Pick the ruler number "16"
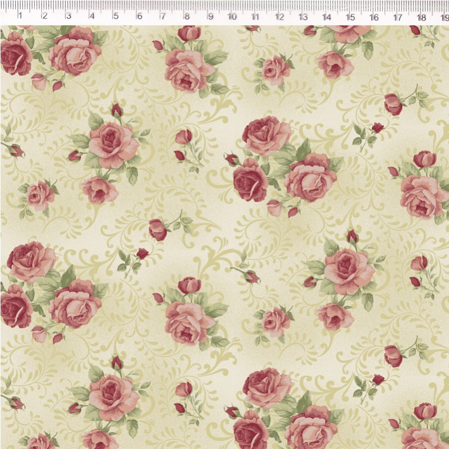Screen dimensions: 449x449 (374, 17)
